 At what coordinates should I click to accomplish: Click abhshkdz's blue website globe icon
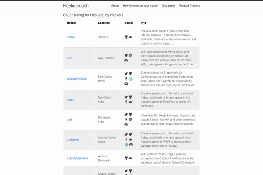(x=126, y=144)
